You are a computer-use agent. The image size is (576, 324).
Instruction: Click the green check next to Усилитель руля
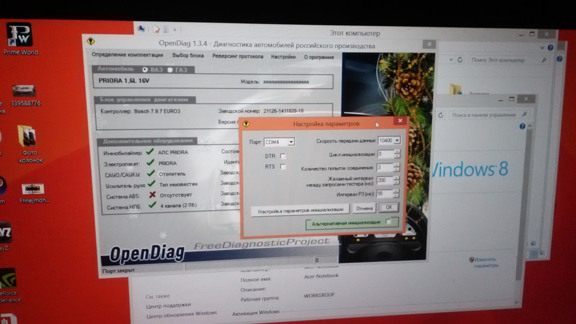point(151,184)
